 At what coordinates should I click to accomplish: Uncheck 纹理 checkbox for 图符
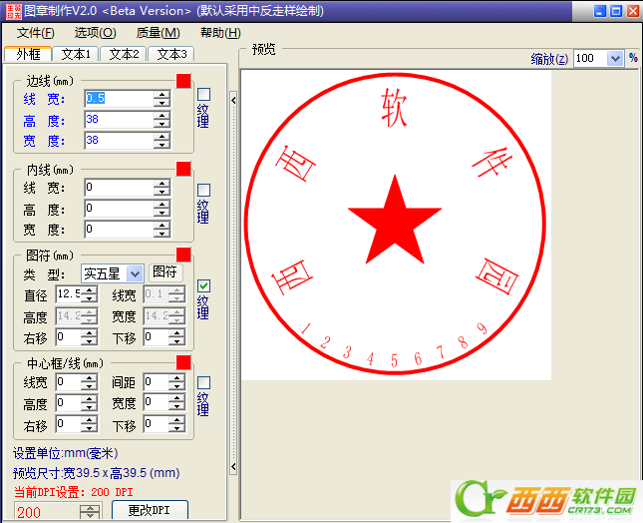[x=203, y=285]
